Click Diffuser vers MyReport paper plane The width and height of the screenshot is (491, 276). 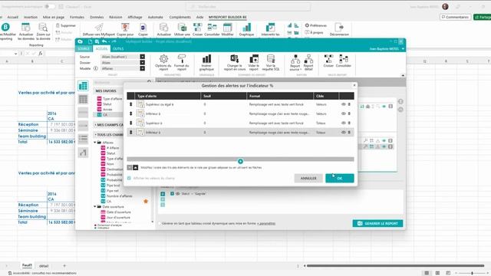coord(99,28)
